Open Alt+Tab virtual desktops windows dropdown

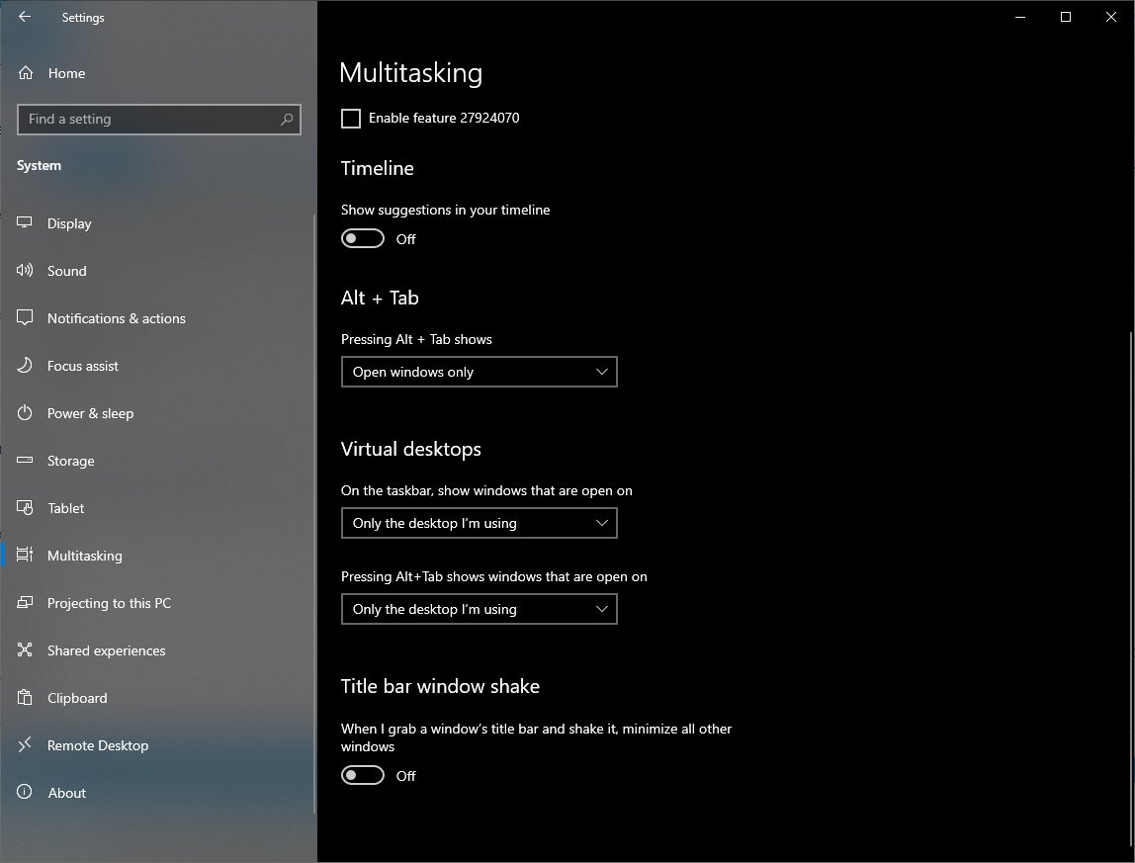(479, 609)
